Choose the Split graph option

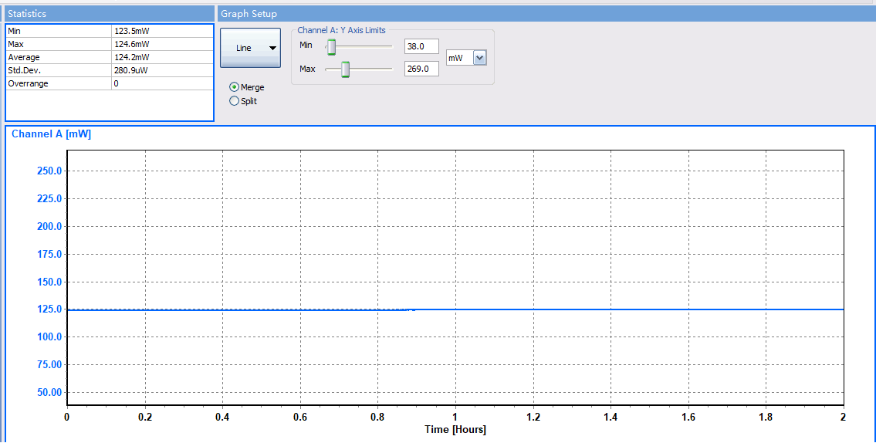click(235, 101)
